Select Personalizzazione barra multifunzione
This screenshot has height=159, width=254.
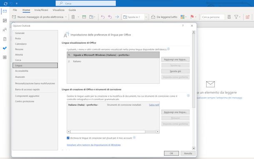35,83
